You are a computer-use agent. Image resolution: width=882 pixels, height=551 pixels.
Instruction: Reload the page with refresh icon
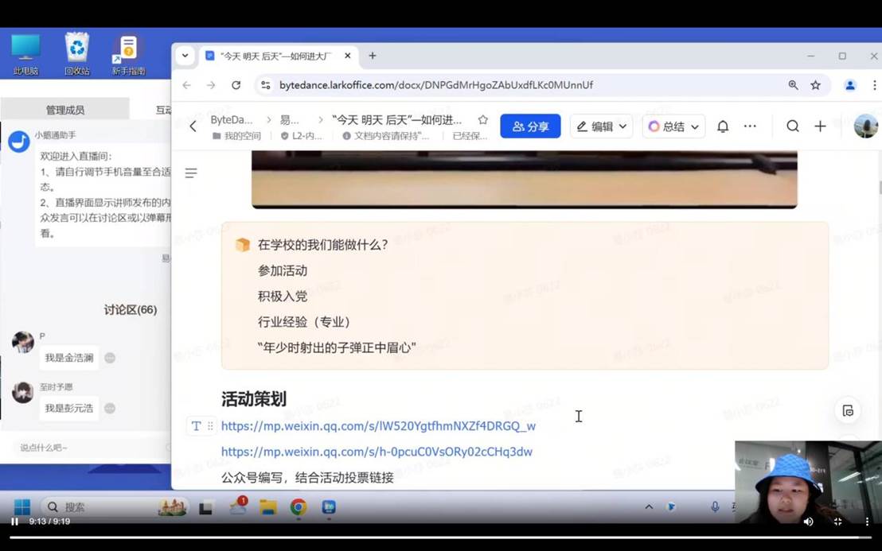click(236, 85)
